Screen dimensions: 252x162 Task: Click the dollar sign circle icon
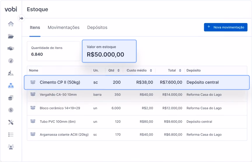(x=11, y=110)
